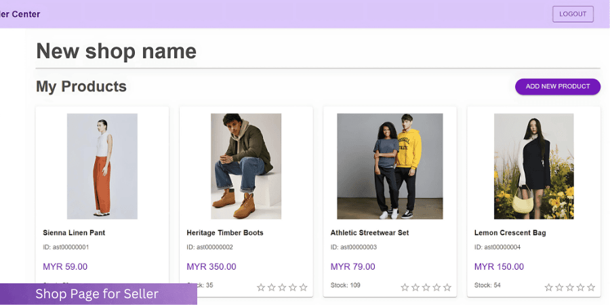This screenshot has width=610, height=305.
Task: Select the fourth star on Lemon Crescent Bag
Action: [580, 287]
